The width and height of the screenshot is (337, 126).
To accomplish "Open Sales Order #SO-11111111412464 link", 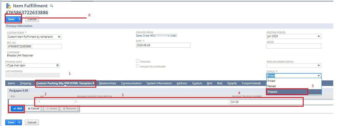I will 156,36.
